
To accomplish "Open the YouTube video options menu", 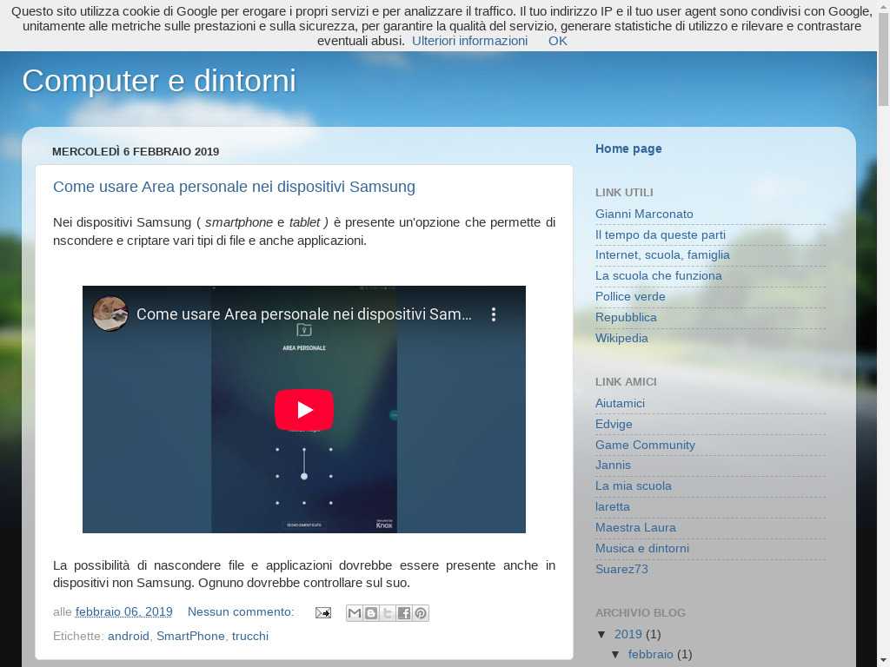I will pos(494,314).
